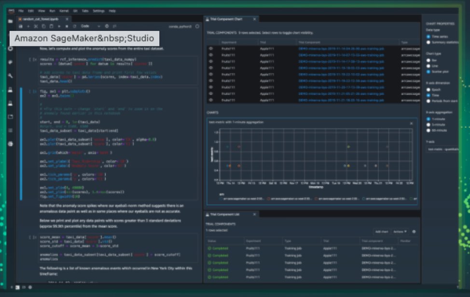Image resolution: width=470 pixels, height=297 pixels.
Task: Open the experiments flask sidebar icon
Action: [x=11, y=90]
